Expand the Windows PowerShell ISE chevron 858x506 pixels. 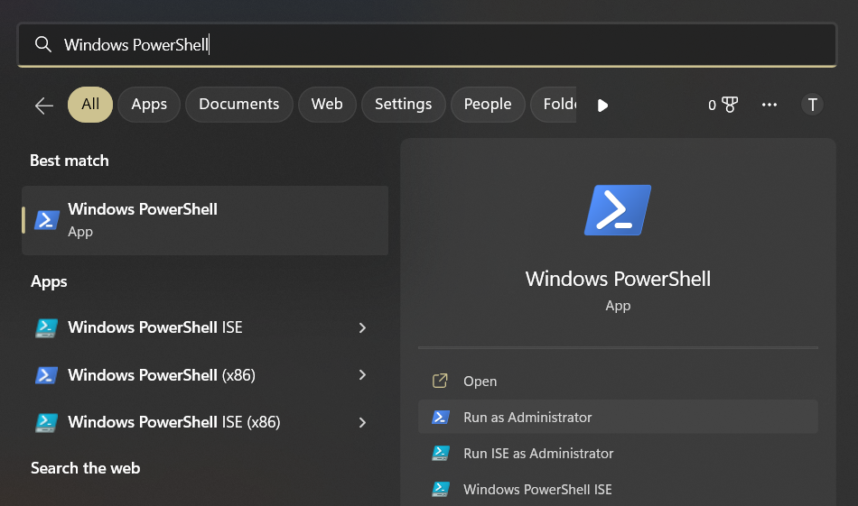coord(362,327)
